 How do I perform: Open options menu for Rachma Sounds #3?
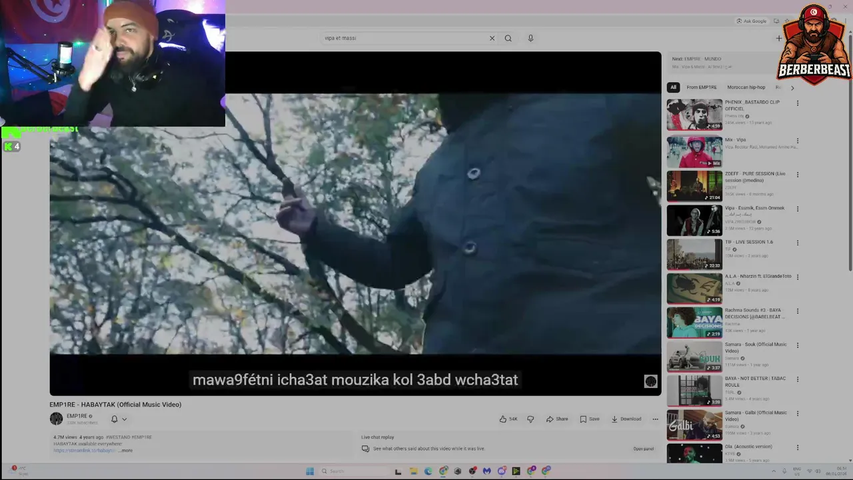tap(797, 311)
